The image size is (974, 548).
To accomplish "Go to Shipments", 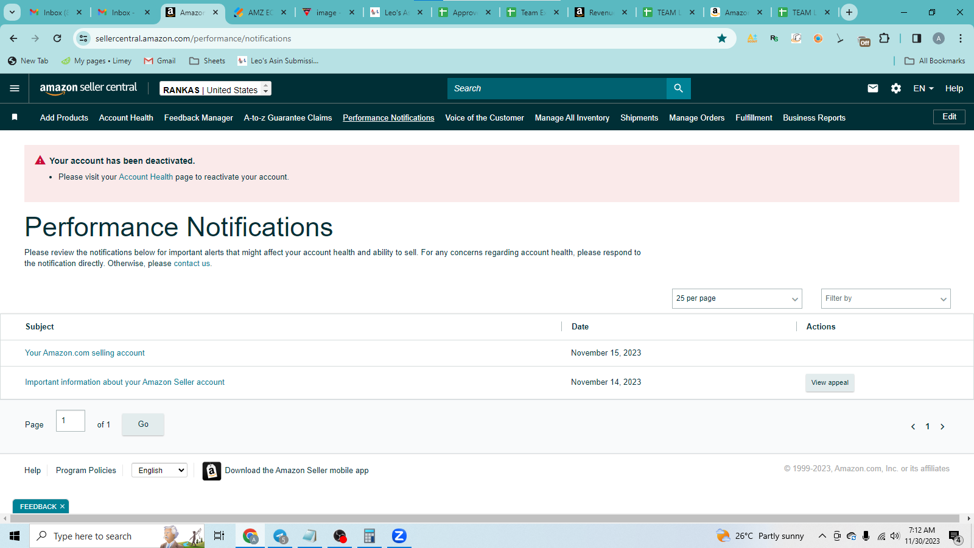I will [x=639, y=118].
